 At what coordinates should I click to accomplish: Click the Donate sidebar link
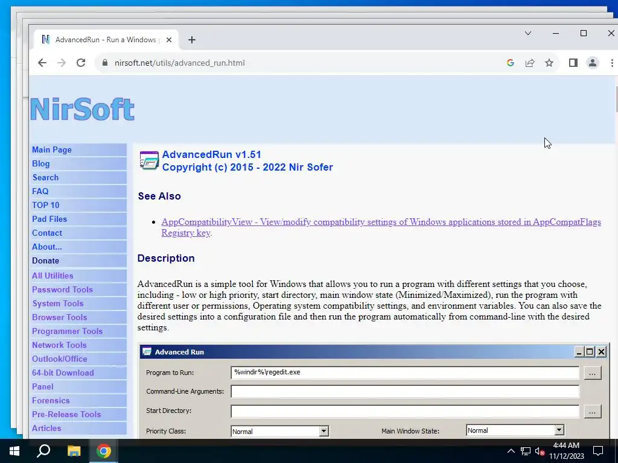pos(45,260)
